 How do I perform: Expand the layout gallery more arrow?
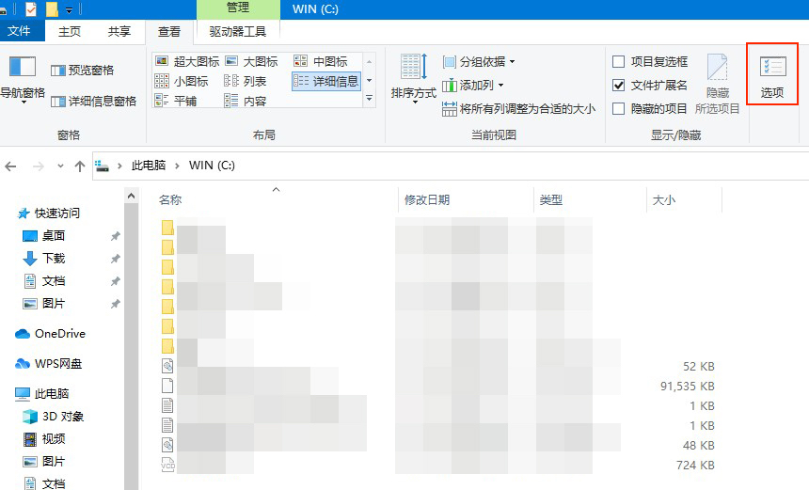coord(369,98)
